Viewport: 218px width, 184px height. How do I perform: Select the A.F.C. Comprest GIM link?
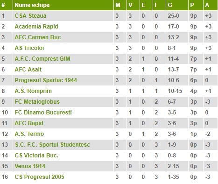pos(42,59)
